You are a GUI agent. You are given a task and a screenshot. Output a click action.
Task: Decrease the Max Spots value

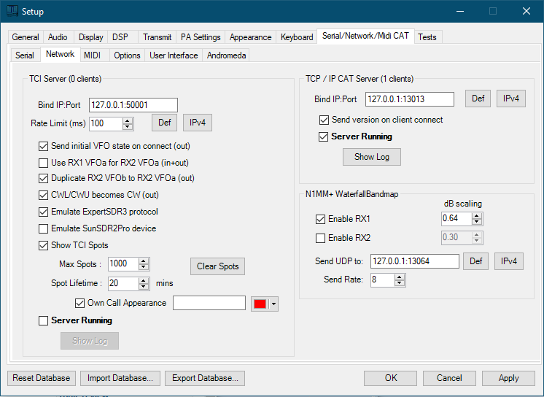144,267
